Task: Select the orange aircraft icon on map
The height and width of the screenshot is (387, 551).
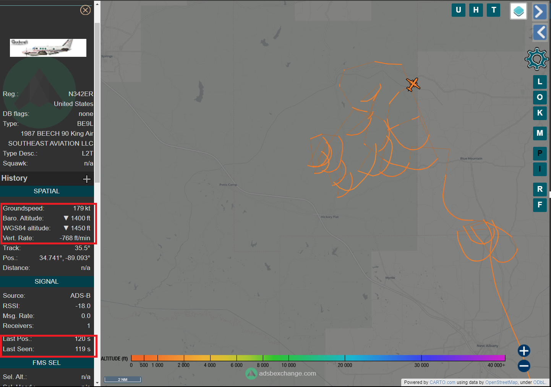Action: click(x=413, y=84)
